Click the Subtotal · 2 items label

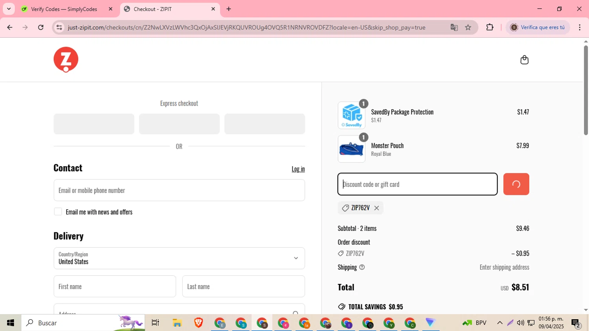[357, 229]
